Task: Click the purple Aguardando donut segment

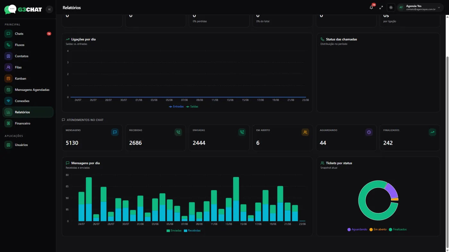Action: 392,190
